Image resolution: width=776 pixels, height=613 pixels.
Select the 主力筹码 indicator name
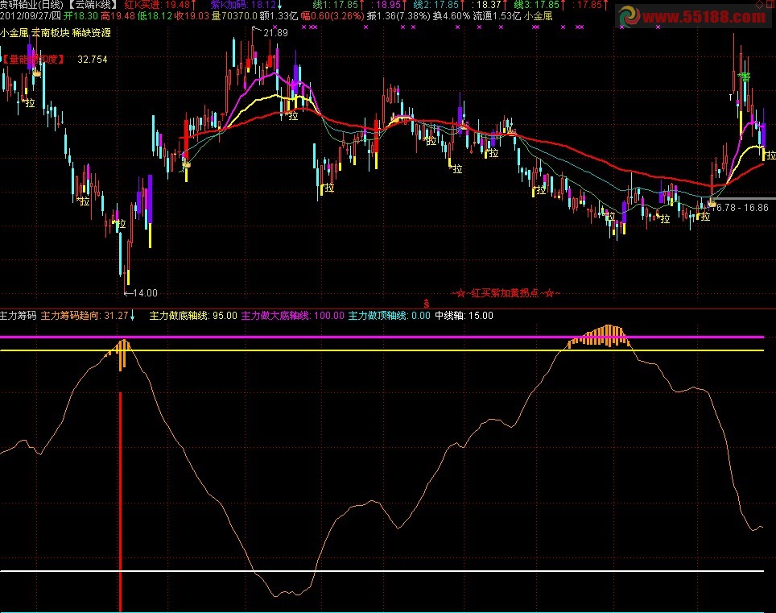point(19,316)
